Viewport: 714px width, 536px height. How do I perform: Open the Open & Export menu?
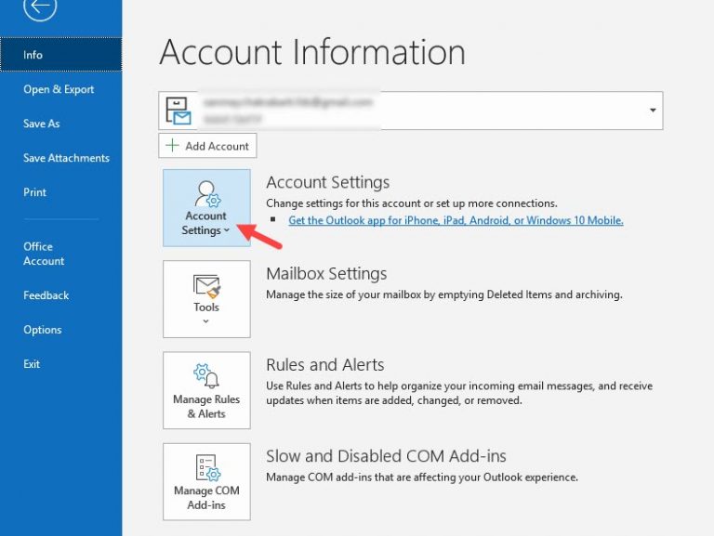pos(59,89)
